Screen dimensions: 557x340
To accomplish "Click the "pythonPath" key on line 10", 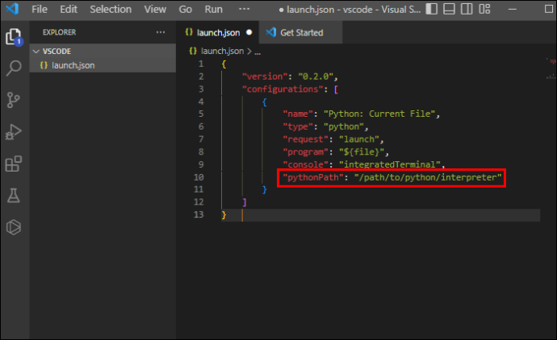I will pos(313,177).
